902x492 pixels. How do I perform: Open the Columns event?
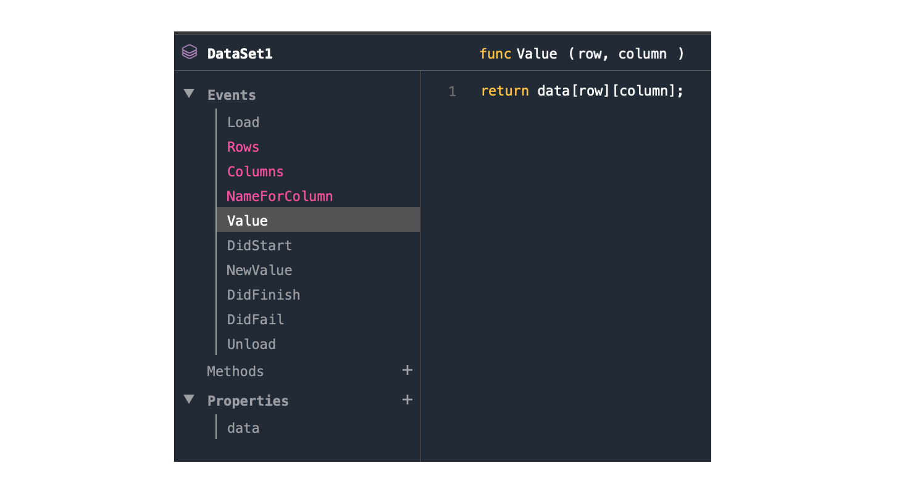pyautogui.click(x=255, y=171)
